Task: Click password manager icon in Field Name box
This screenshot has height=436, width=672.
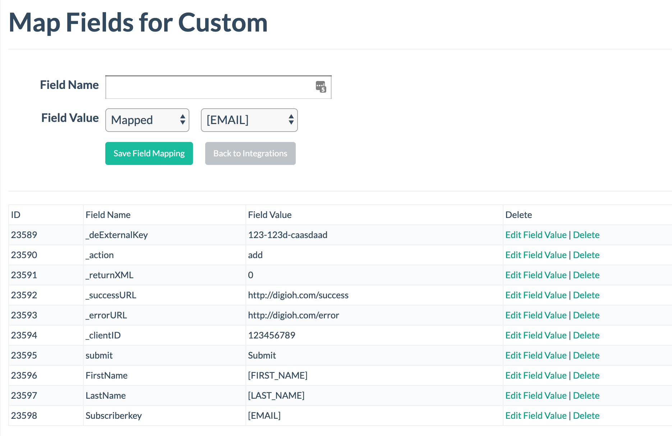Action: pyautogui.click(x=321, y=87)
